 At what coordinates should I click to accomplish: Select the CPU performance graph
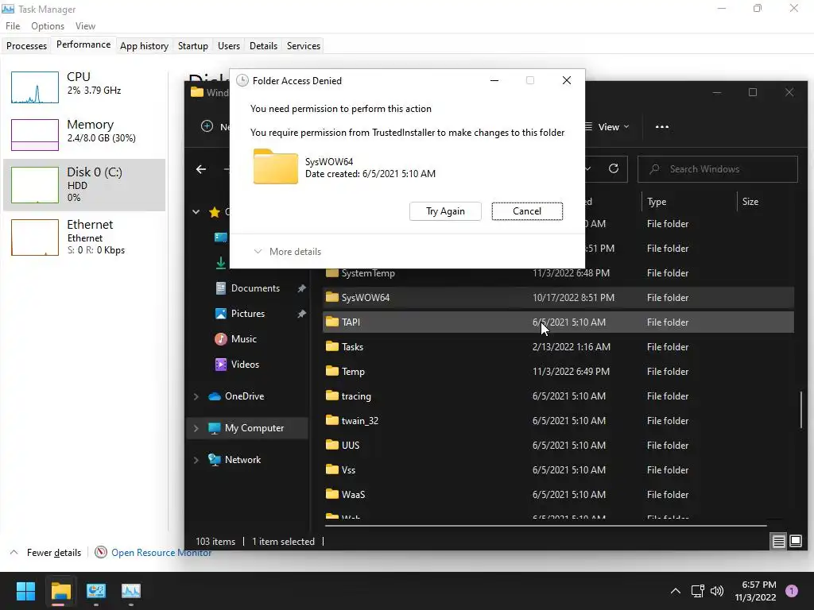tap(35, 87)
